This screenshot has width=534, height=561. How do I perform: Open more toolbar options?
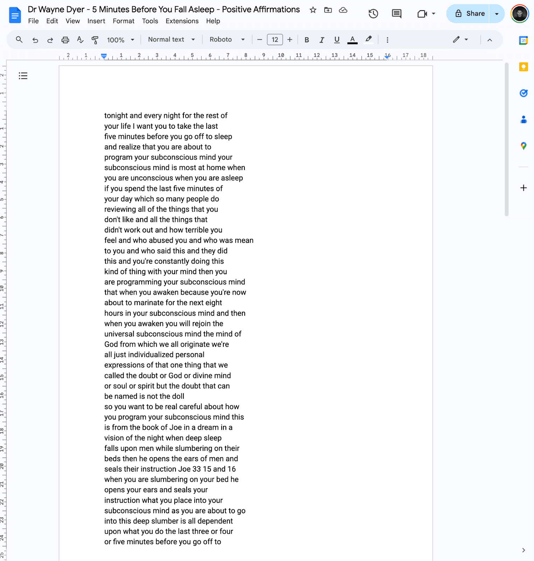coord(387,40)
